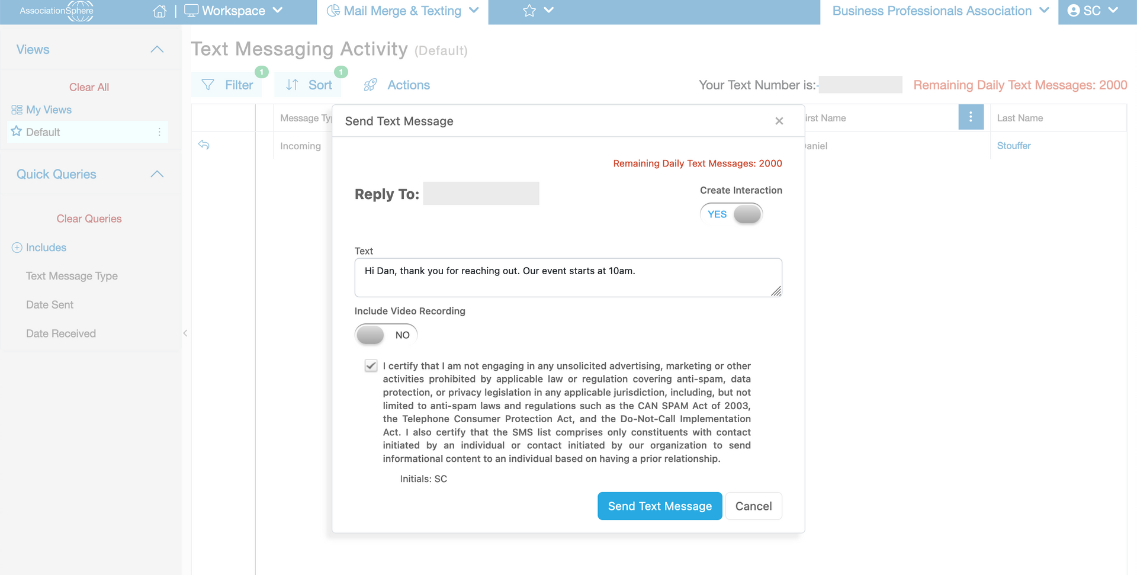The width and height of the screenshot is (1137, 575).
Task: Collapse the Quick Queries section
Action: (157, 174)
